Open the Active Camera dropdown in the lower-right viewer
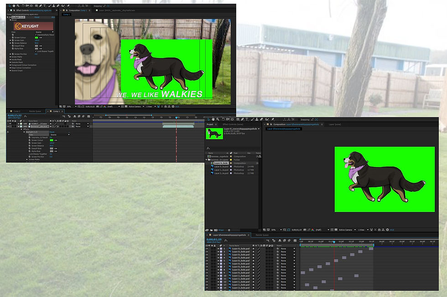Viewport: 447px width, 297px height. point(348,230)
